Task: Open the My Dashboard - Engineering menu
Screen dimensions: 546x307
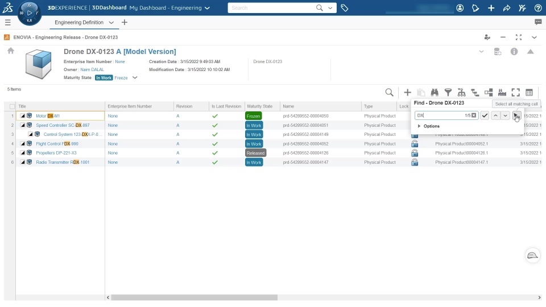Action: coord(169,7)
